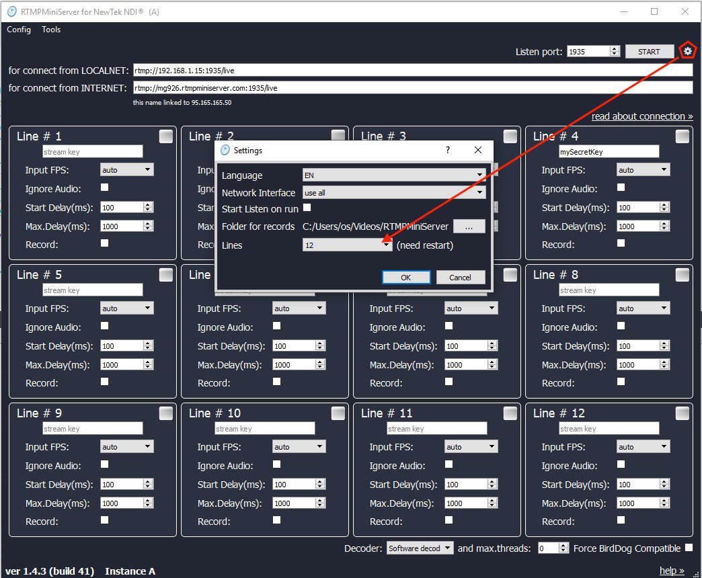Click Cancel in Settings dialog
This screenshot has width=702, height=578.
460,278
